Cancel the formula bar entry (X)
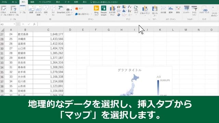 [23, 24]
